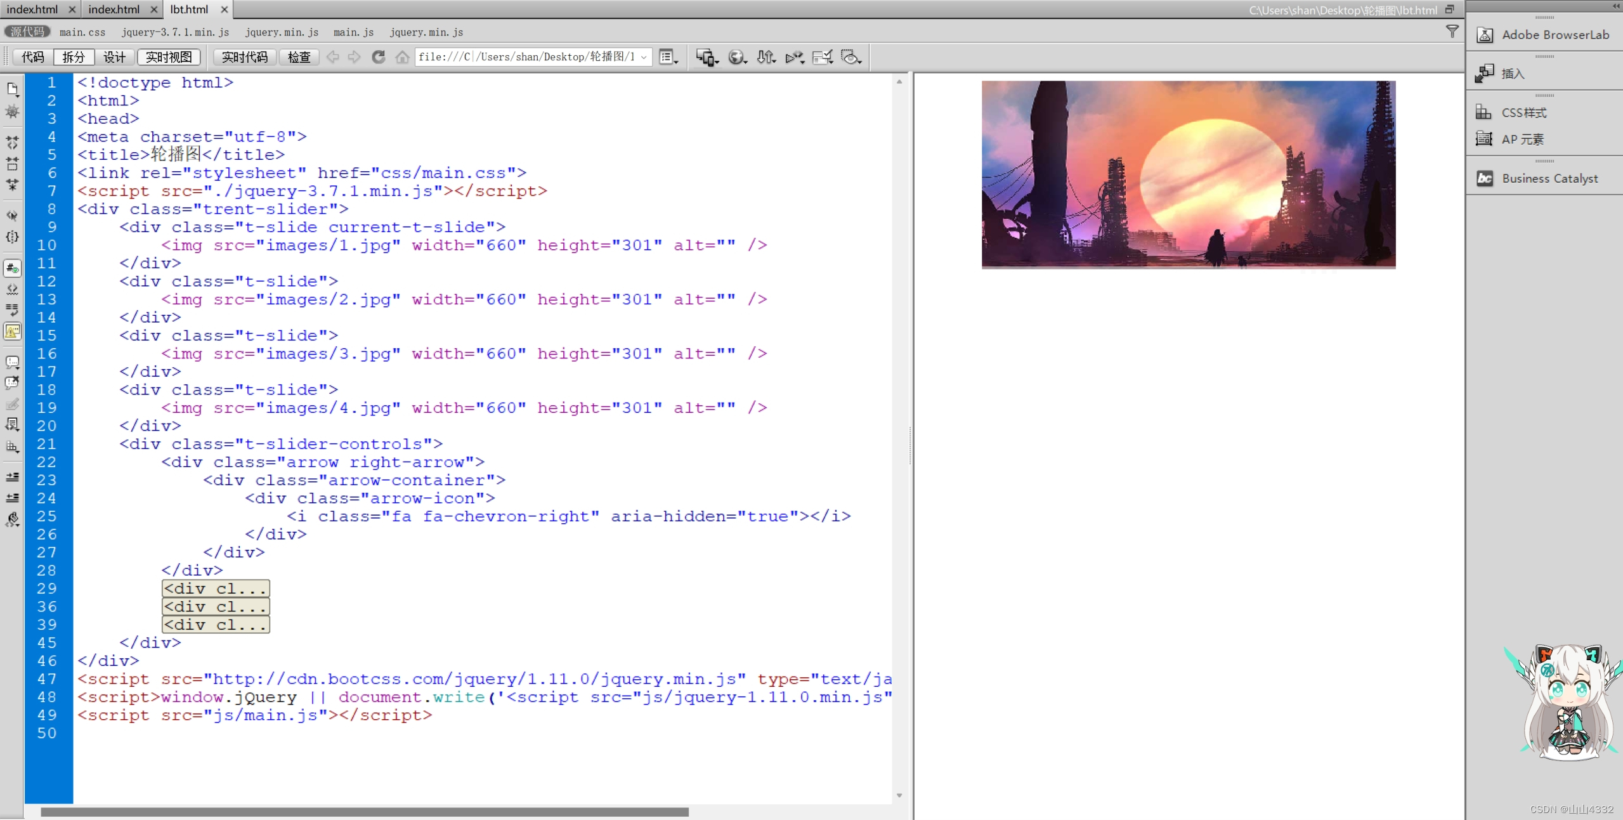Viewport: 1623px width, 820px height.
Task: Go to home page icon
Action: tap(402, 57)
